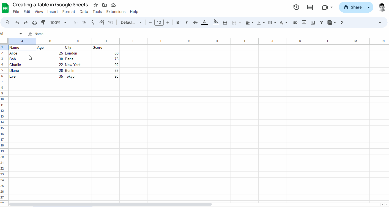389x207 pixels.
Task: Open the Format menu
Action: pyautogui.click(x=69, y=12)
